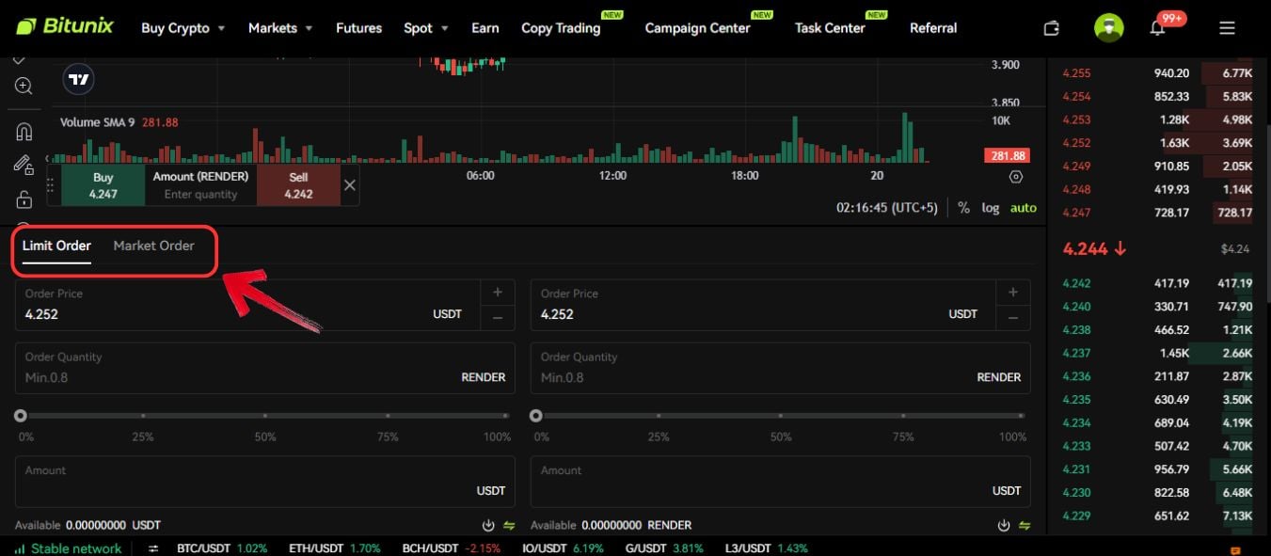
Task: Open the Task Center
Action: pyautogui.click(x=830, y=28)
